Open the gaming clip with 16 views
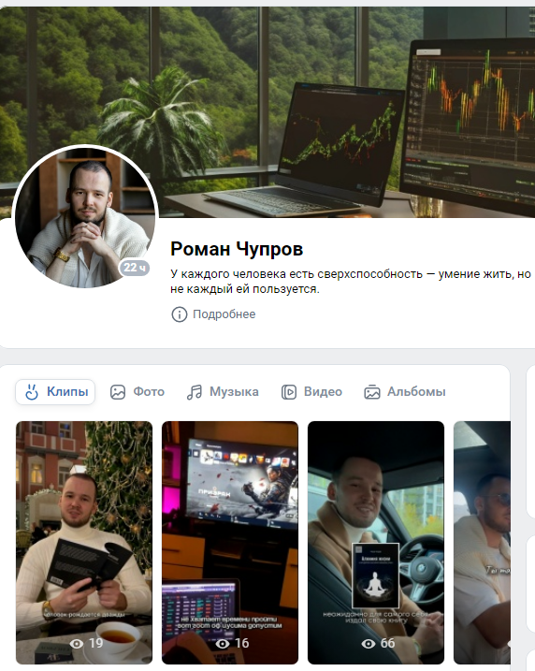 [230, 543]
